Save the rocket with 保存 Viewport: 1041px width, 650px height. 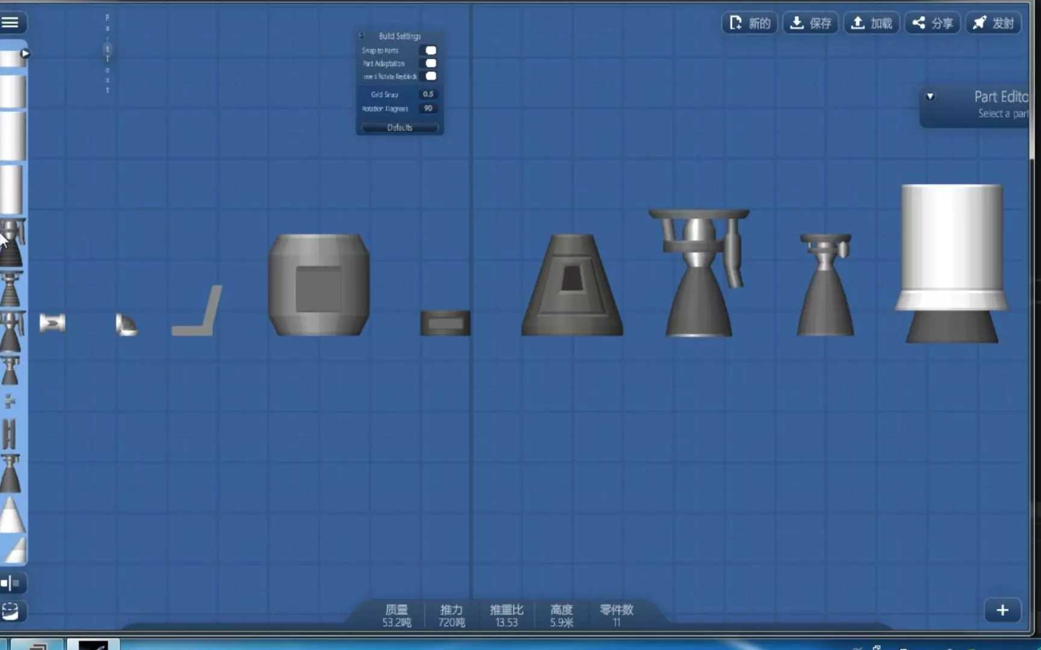pos(810,23)
